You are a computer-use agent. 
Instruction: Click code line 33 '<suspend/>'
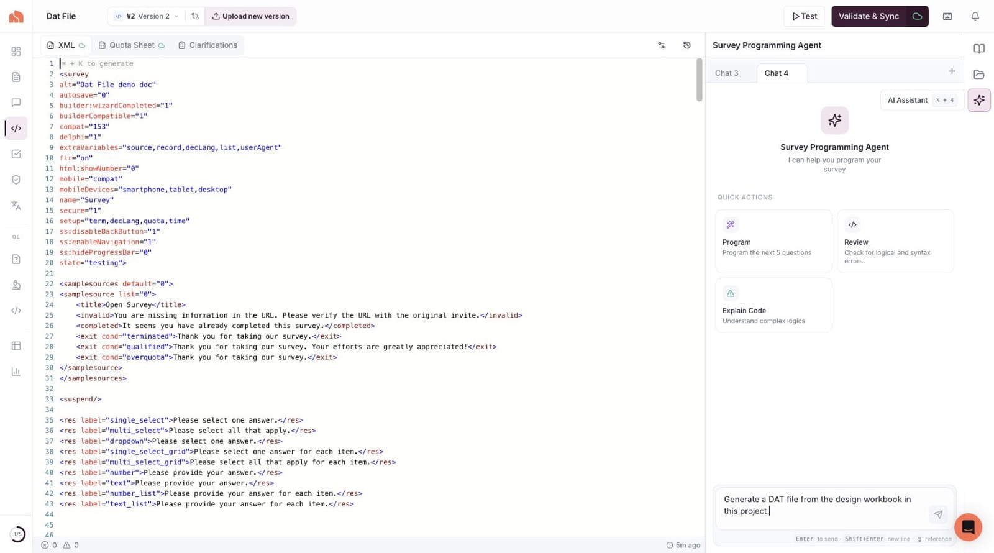pyautogui.click(x=80, y=400)
